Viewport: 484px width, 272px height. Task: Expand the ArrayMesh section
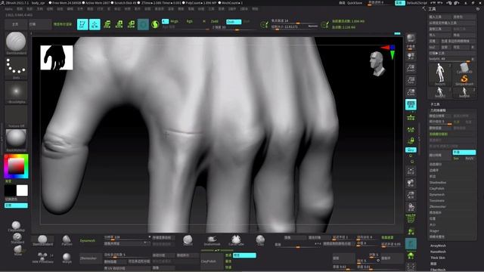click(x=438, y=246)
